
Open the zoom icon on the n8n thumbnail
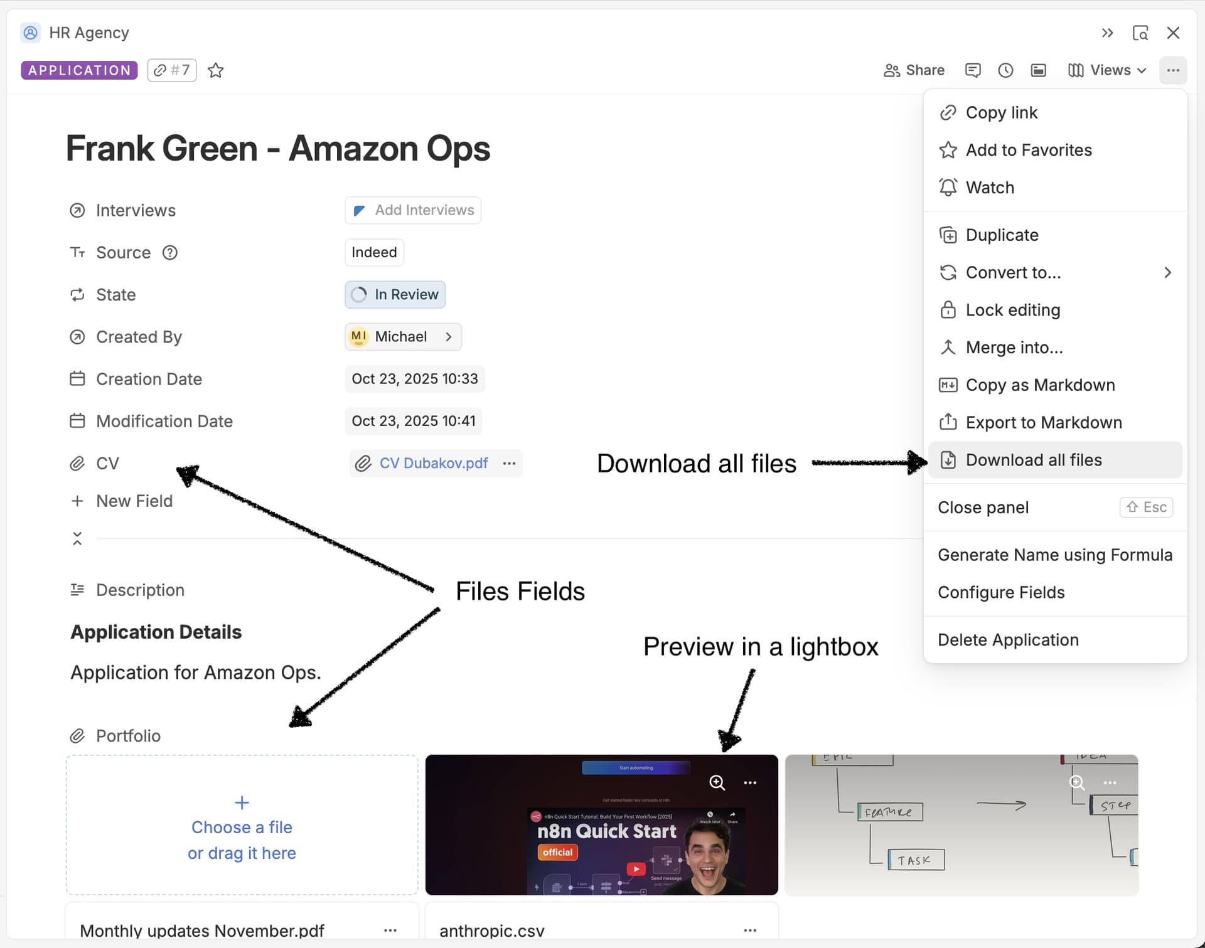tap(717, 782)
